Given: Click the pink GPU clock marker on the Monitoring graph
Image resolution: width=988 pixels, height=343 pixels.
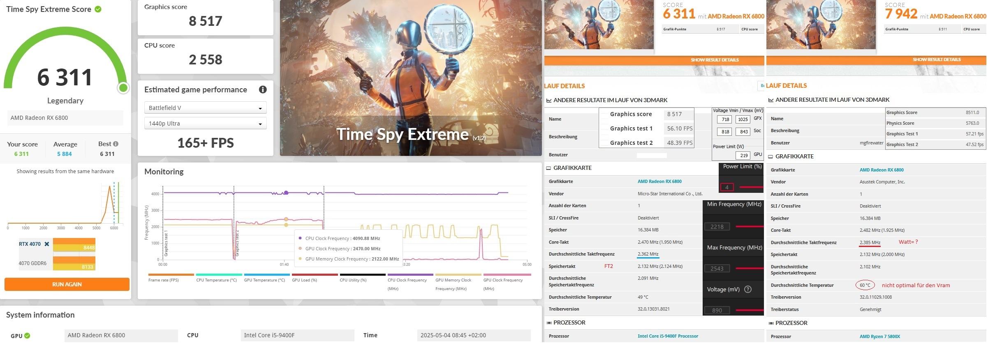Looking at the screenshot, I should pos(286,219).
